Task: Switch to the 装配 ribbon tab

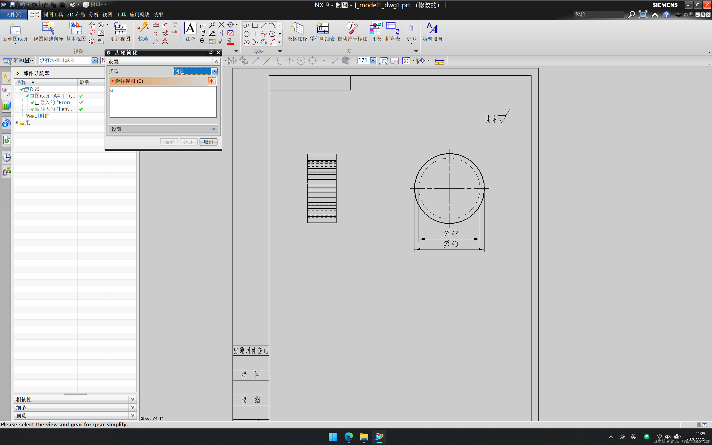Action: tap(158, 15)
